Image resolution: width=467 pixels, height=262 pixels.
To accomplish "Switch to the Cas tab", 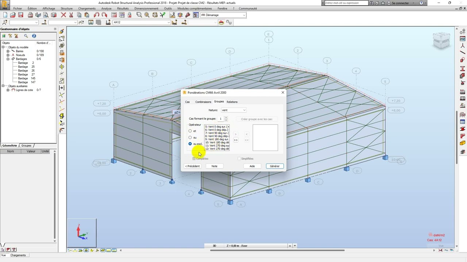I will pyautogui.click(x=187, y=102).
